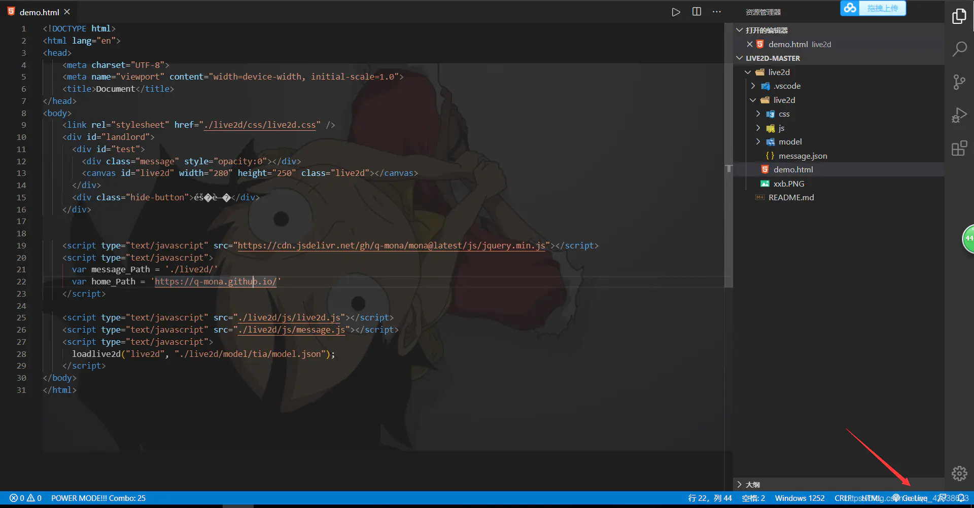Click the notifications bell in the status bar
974x508 pixels.
961,498
